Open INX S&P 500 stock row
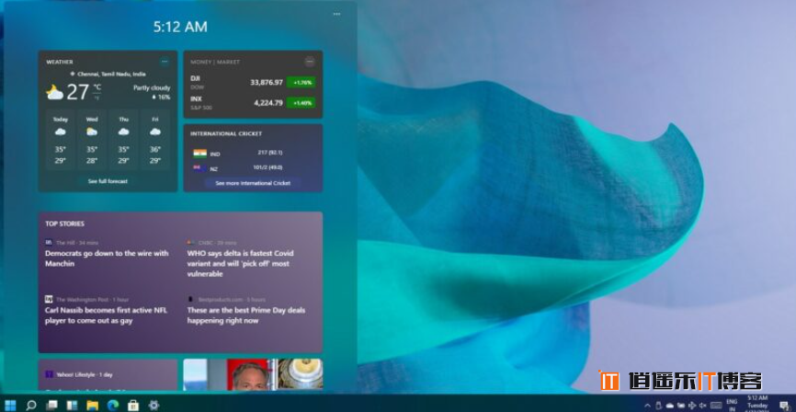Screen dimensions: 796x412 [253, 103]
